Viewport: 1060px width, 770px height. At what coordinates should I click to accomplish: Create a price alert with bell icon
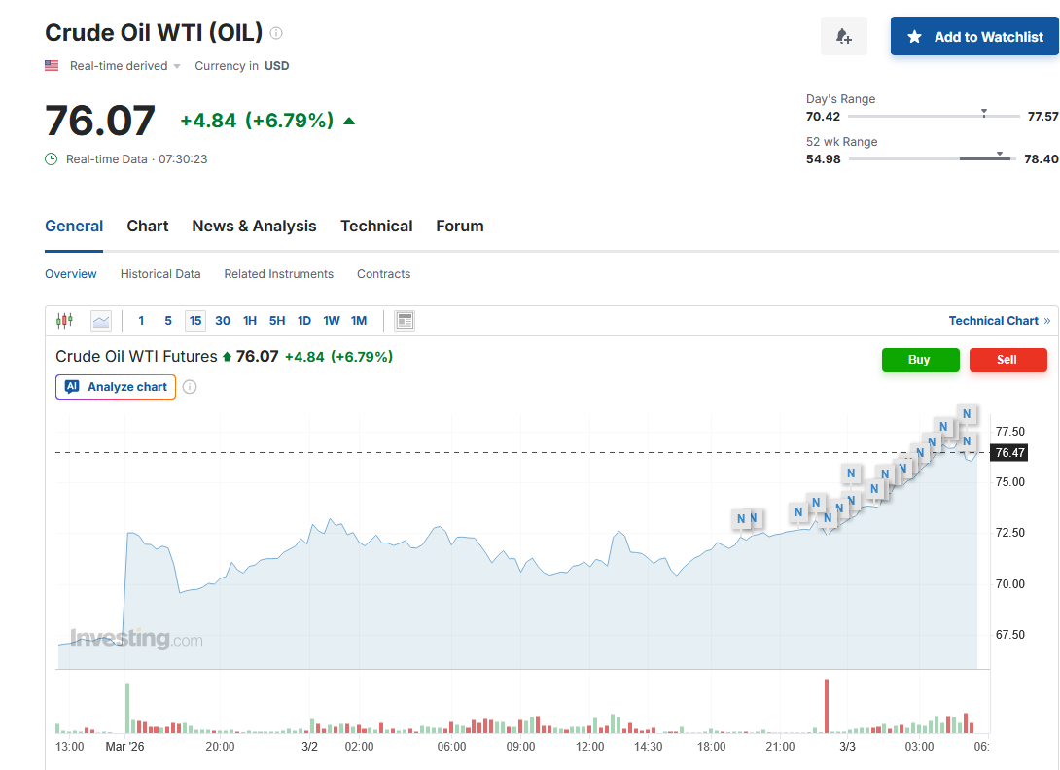tap(844, 37)
